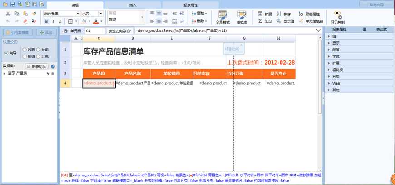Click the save-as icon with green arrow
Image resolution: width=395 pixels, height=185 pixels.
(x=20, y=4)
